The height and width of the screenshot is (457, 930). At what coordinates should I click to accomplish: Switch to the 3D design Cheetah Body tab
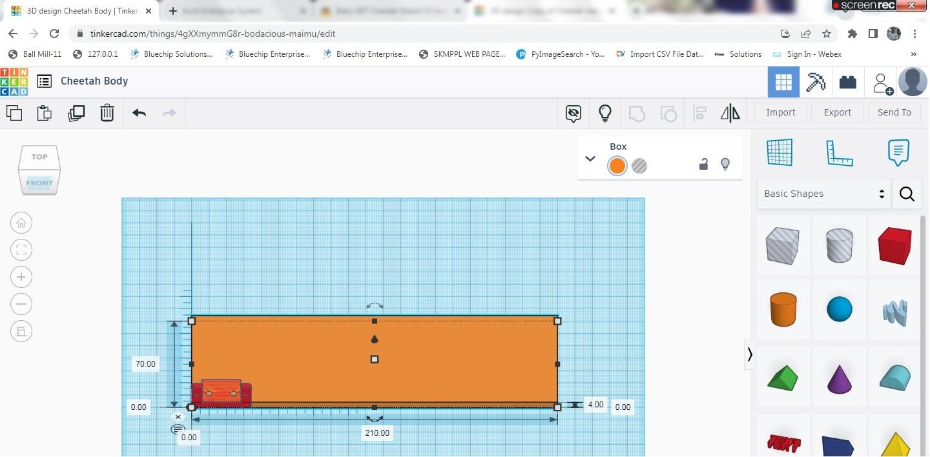click(x=81, y=11)
